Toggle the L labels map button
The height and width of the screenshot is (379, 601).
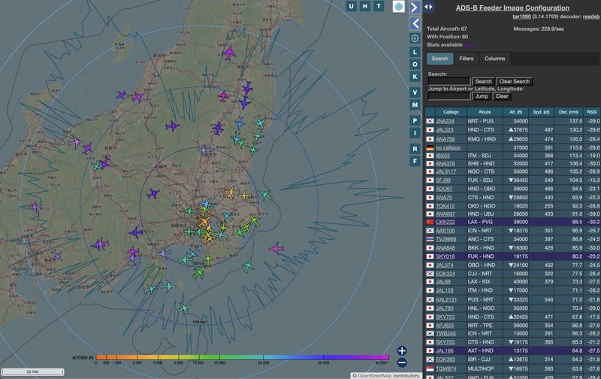pyautogui.click(x=415, y=52)
